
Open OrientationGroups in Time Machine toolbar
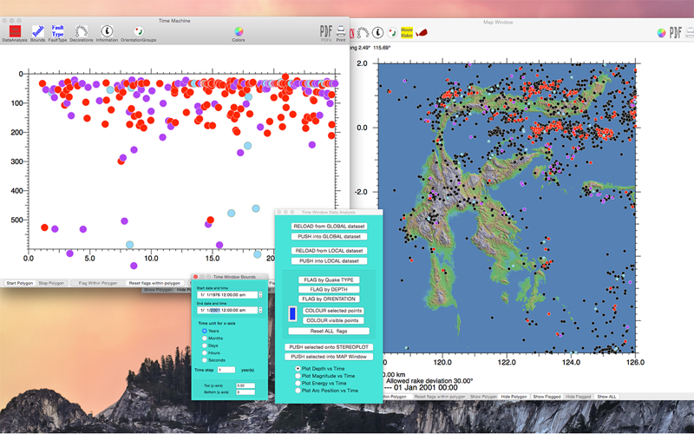click(x=139, y=31)
